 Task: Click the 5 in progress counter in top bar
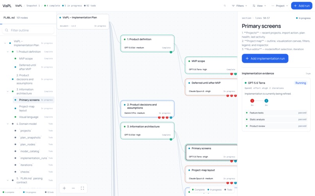72,6
